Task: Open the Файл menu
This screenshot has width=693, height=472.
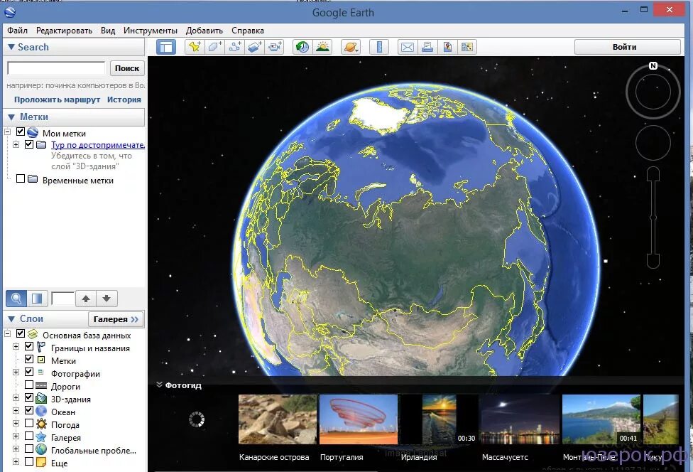Action: tap(17, 31)
